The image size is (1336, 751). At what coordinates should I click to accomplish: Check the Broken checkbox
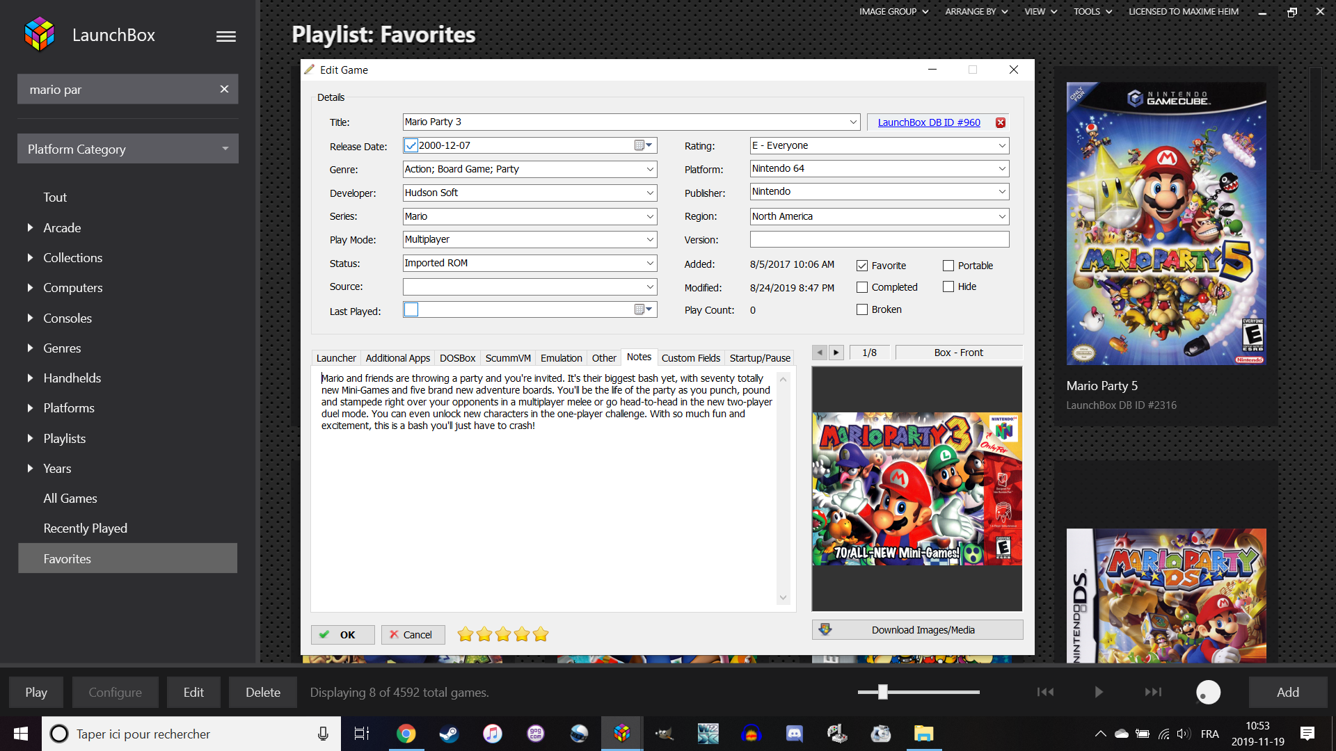(862, 309)
